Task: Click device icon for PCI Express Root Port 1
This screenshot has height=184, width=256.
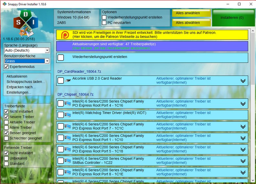Action: coord(68,138)
